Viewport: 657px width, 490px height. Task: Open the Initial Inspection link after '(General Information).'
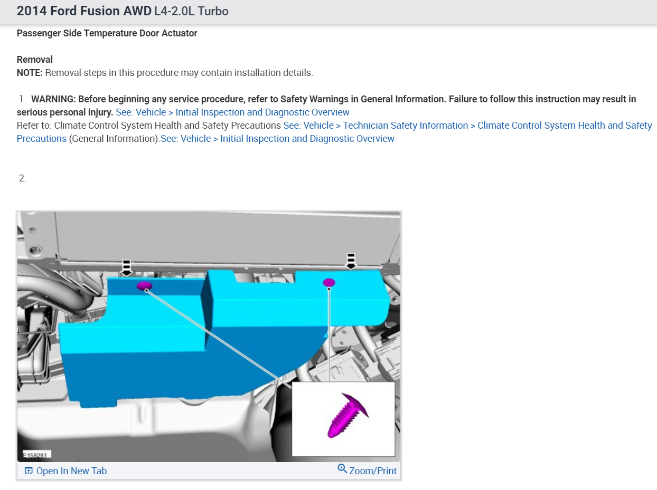[x=277, y=139]
